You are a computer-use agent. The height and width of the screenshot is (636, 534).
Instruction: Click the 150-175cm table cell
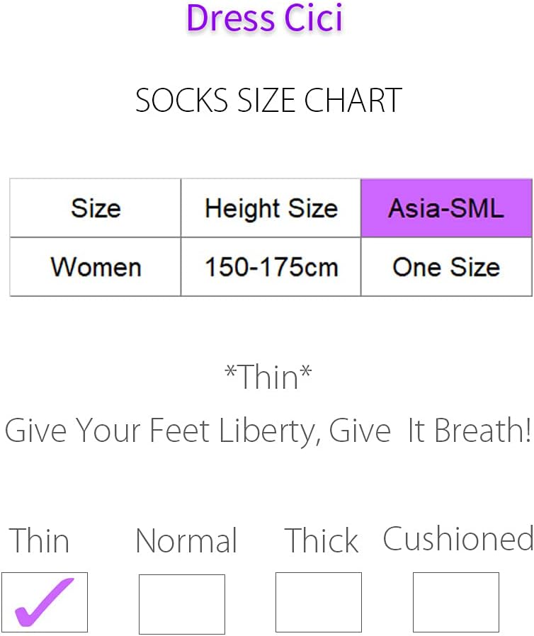(x=271, y=267)
